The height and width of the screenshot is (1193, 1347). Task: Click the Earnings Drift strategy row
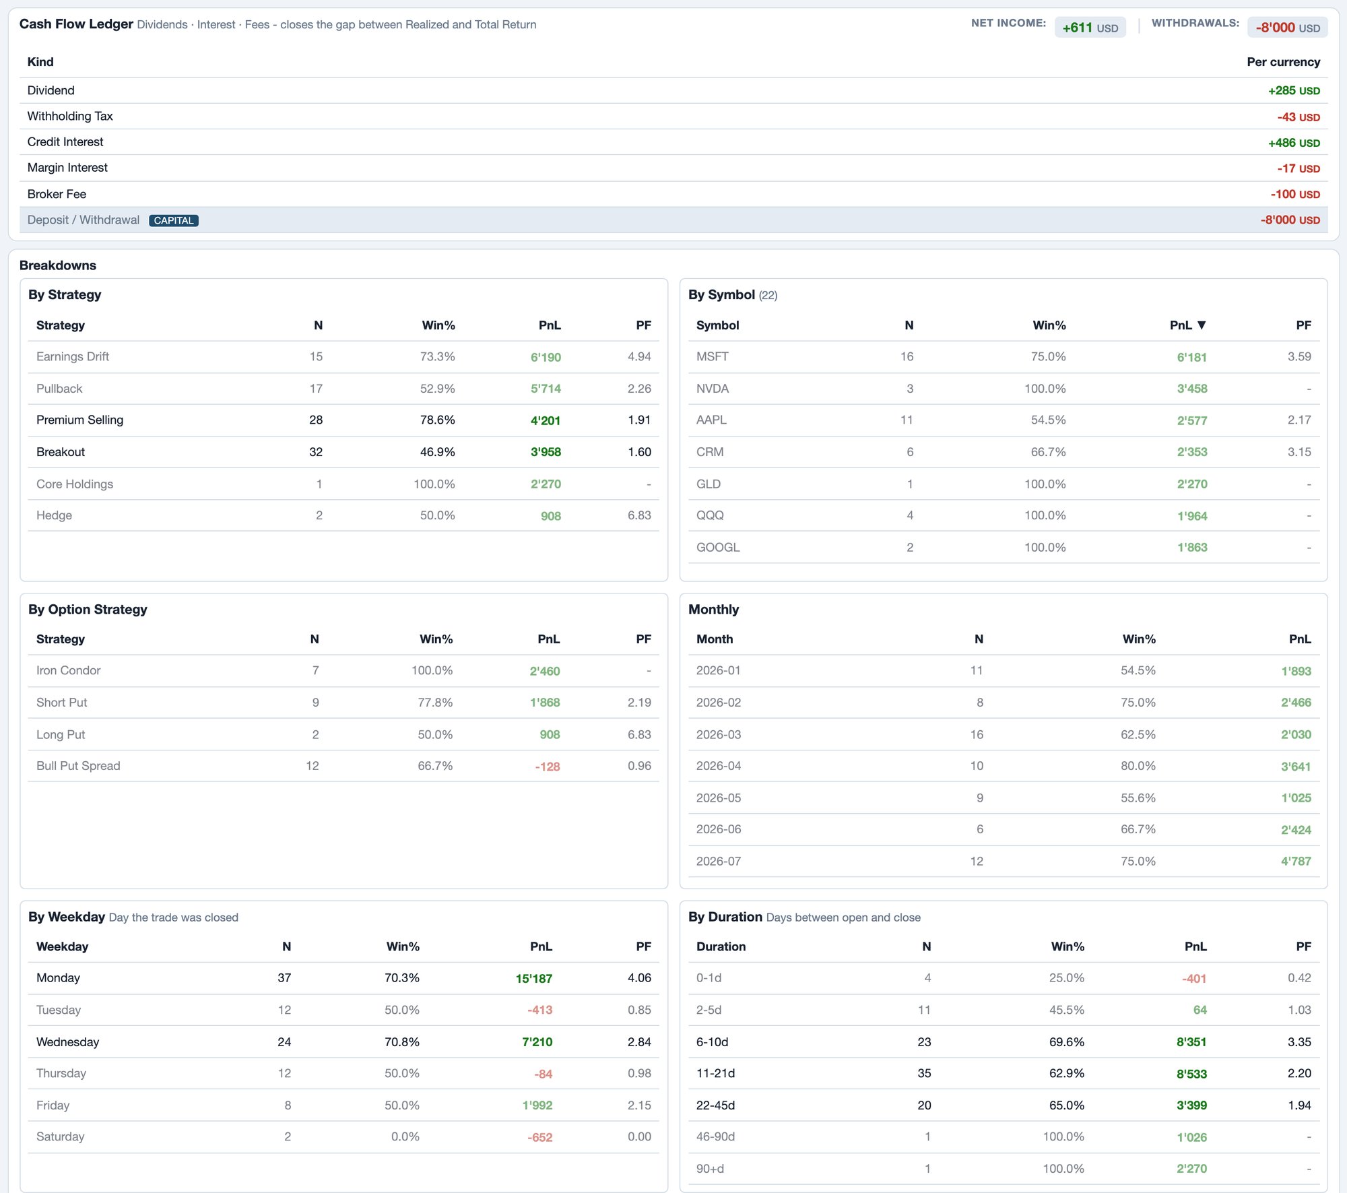click(343, 357)
